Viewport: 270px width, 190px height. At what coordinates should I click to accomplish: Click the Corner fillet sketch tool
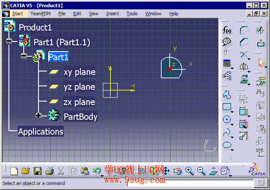[x=244, y=30]
